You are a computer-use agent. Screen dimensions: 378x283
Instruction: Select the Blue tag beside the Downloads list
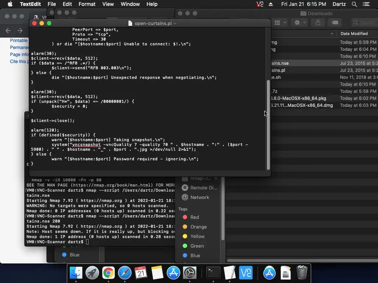point(192,256)
